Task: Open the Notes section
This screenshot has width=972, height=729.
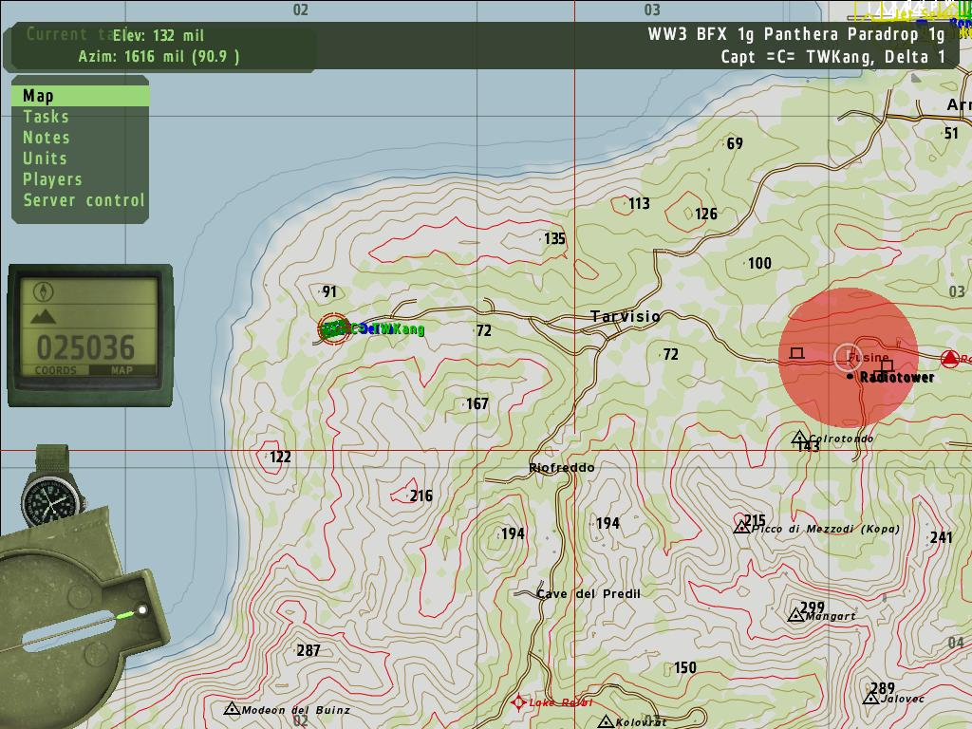Action: [46, 138]
